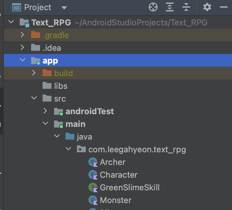
Task: Click the libs folder icon
Action: click(x=47, y=86)
